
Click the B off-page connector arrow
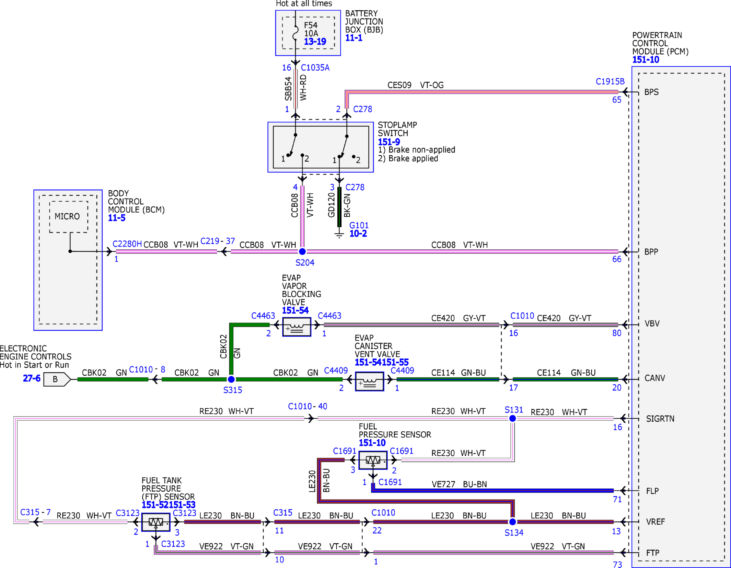point(57,379)
